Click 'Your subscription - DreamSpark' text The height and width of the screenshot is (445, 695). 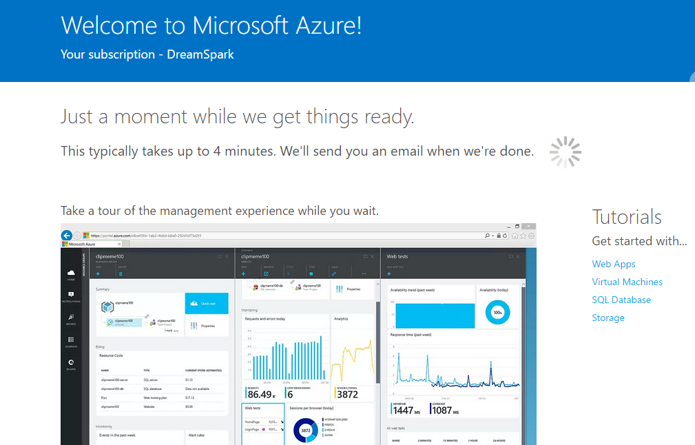coord(147,54)
